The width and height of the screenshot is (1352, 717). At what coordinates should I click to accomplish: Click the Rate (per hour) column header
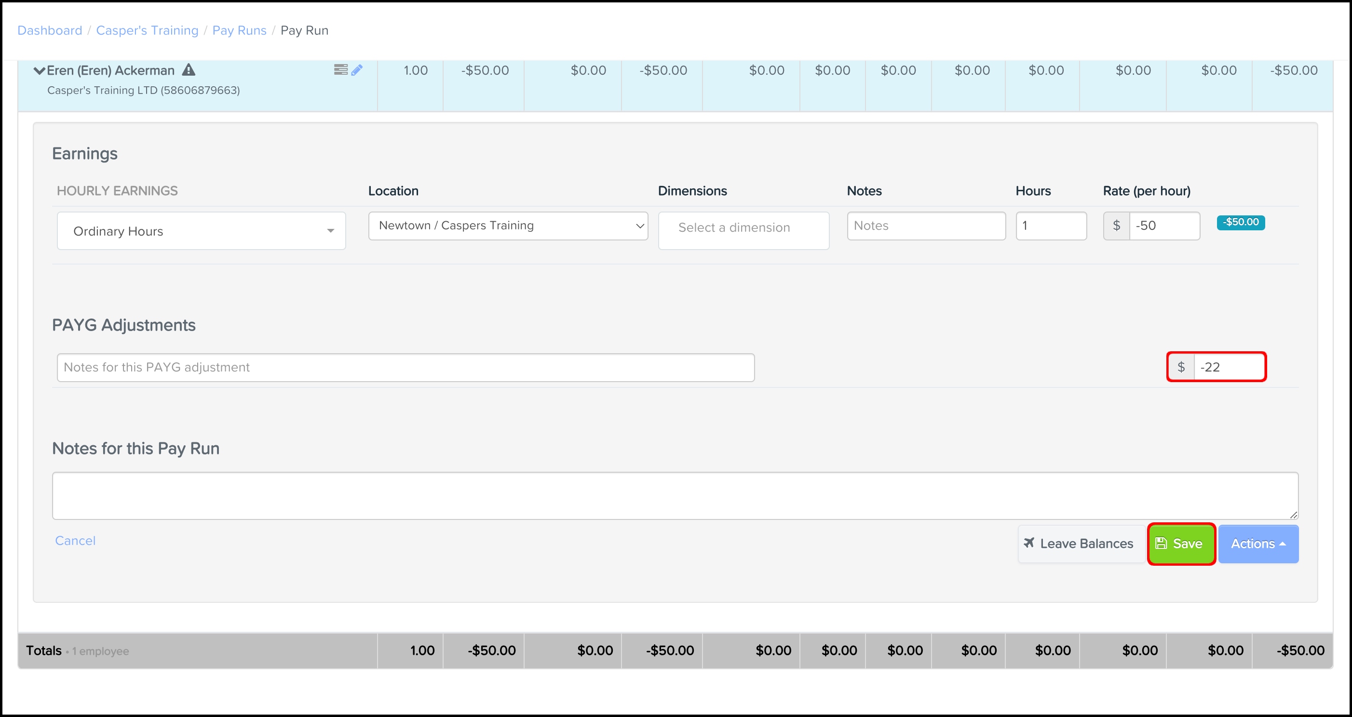[1147, 191]
